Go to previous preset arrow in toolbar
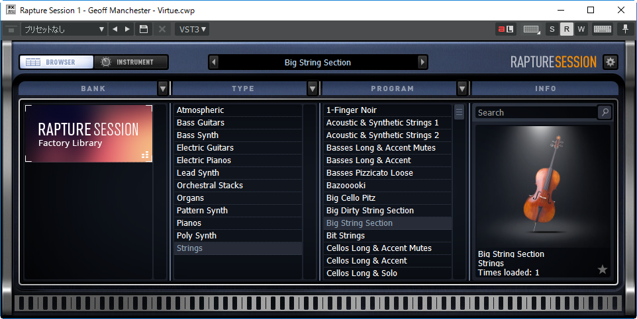Image resolution: width=637 pixels, height=319 pixels. (115, 29)
